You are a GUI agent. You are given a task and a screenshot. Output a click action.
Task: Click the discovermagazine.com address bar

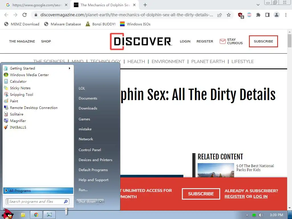(127, 15)
